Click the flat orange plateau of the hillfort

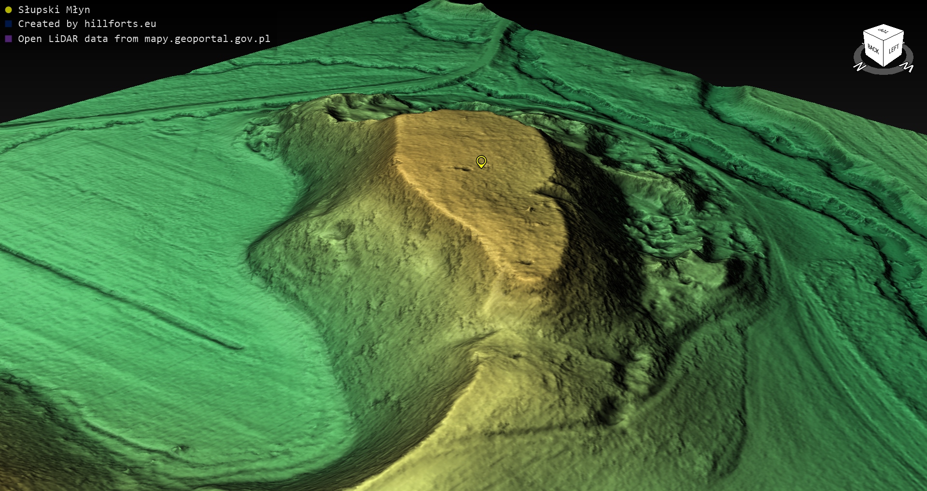click(x=483, y=193)
